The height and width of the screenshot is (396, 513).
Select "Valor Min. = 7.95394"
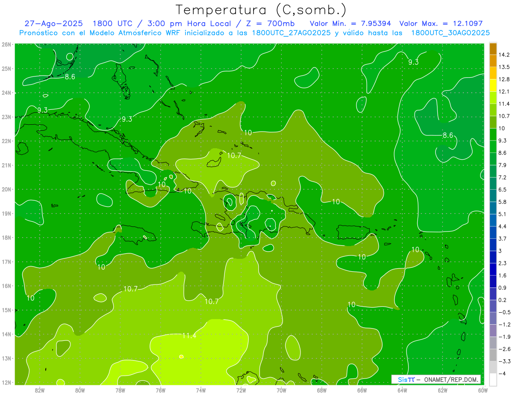point(350,24)
